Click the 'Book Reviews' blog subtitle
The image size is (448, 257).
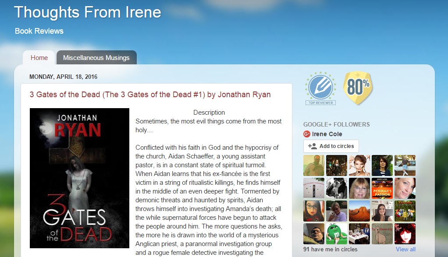39,31
